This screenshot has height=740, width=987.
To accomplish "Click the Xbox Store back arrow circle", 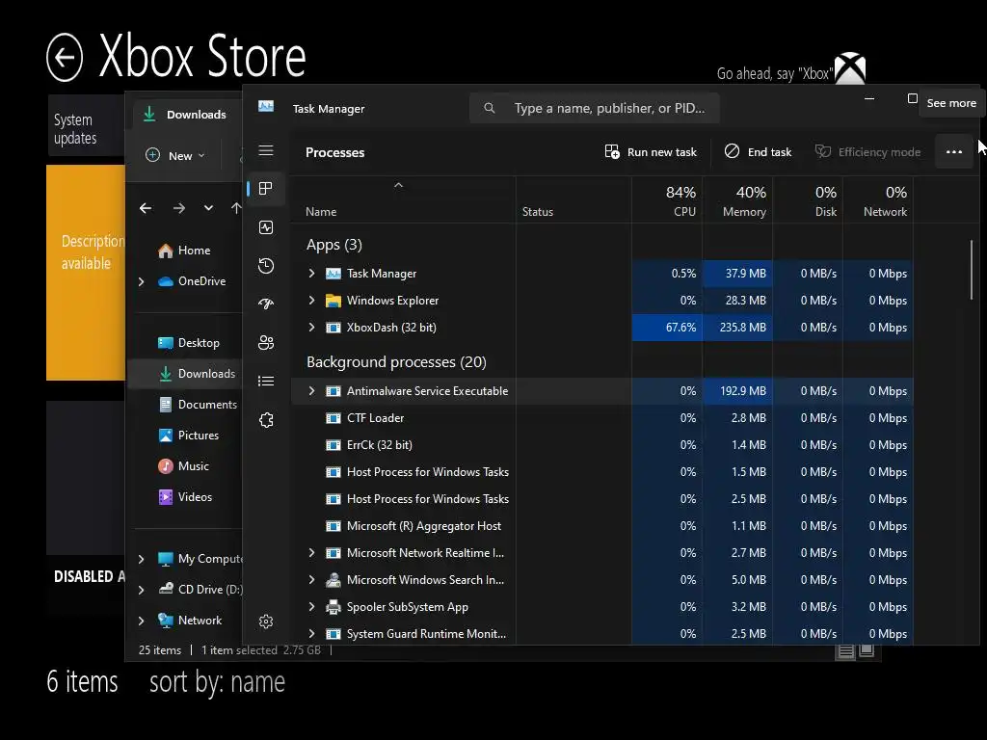I will pyautogui.click(x=65, y=58).
